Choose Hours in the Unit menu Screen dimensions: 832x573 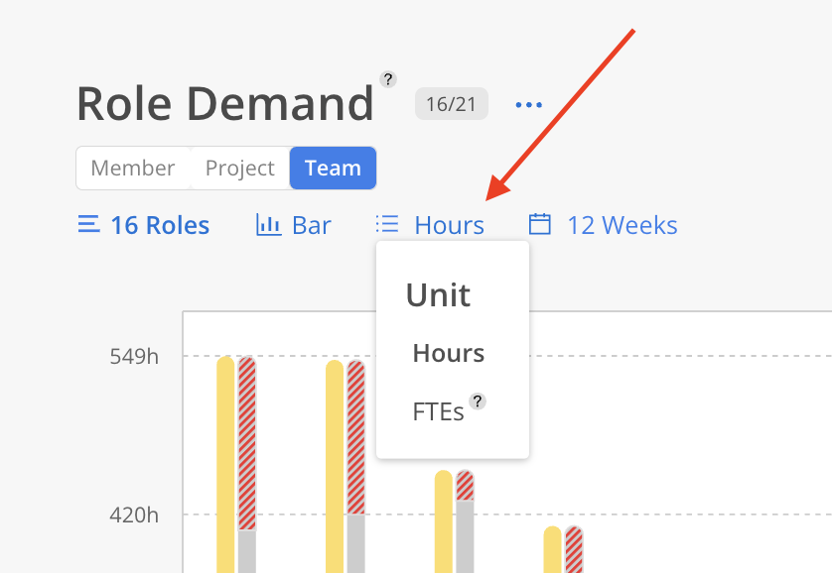pyautogui.click(x=449, y=353)
